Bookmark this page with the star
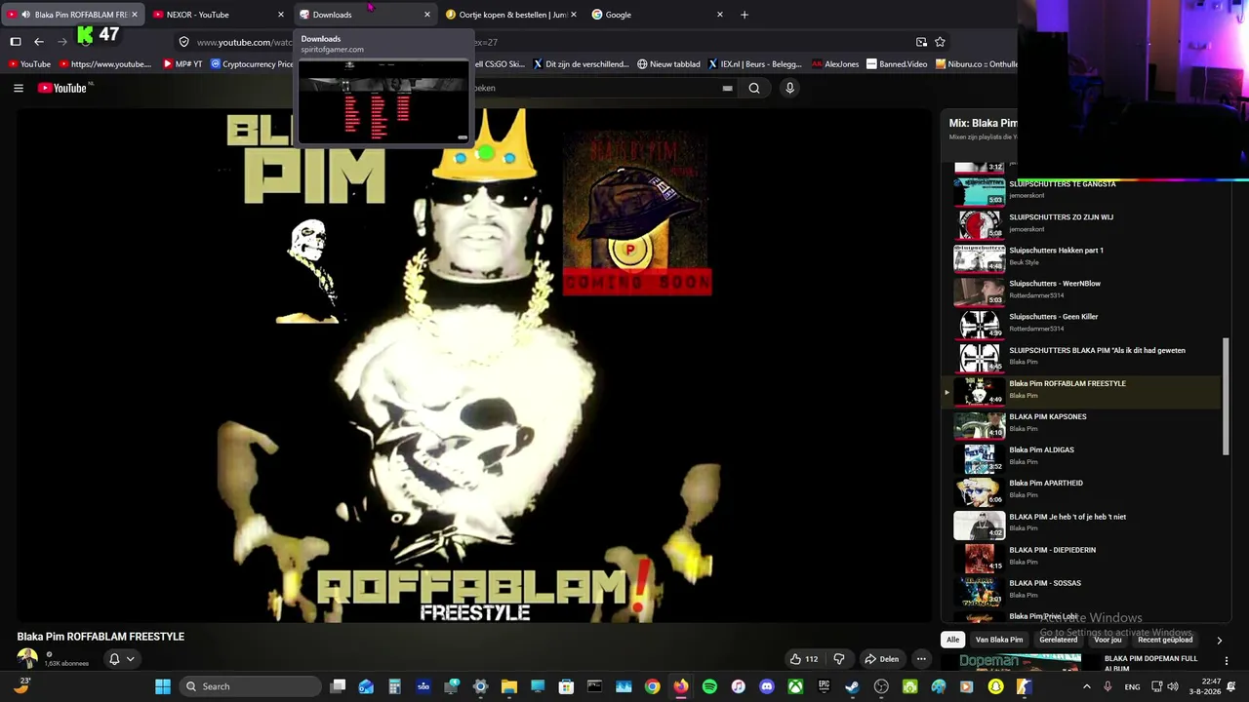Screen dimensions: 1249x702 [x=940, y=42]
